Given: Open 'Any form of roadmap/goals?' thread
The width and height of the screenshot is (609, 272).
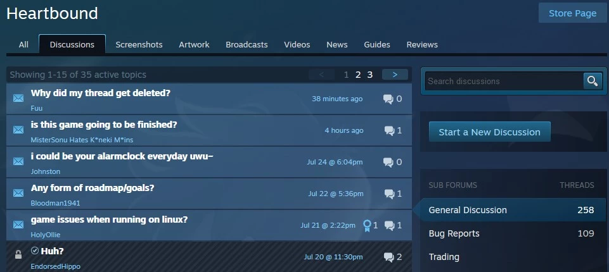Looking at the screenshot, I should (x=93, y=188).
